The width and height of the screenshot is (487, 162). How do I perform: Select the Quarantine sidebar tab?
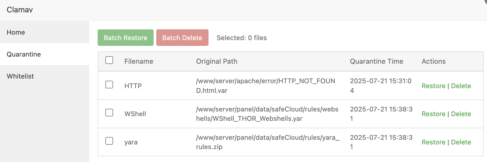pos(24,54)
